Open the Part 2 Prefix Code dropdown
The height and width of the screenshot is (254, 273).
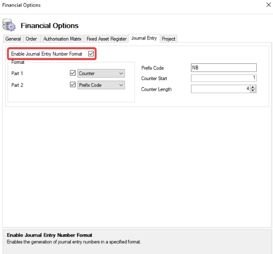(101, 85)
